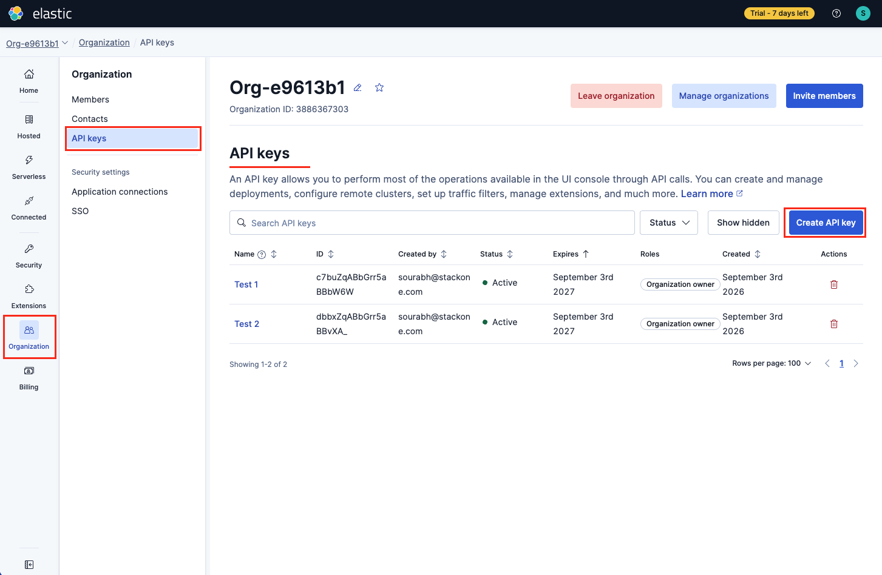Open Security in the sidebar

(29, 256)
